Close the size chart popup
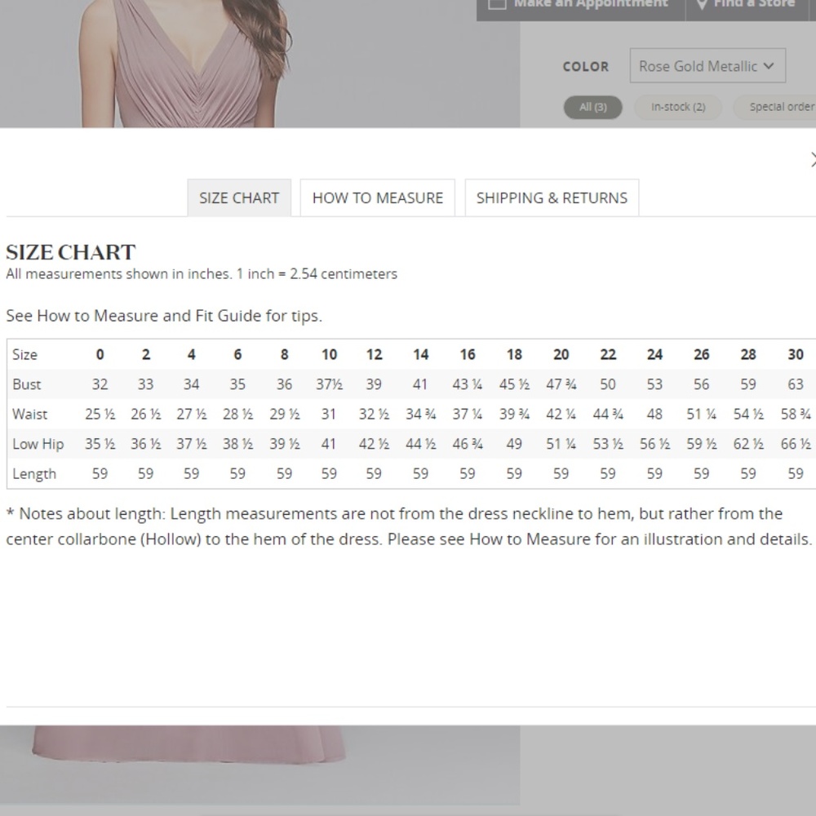This screenshot has height=816, width=816. click(x=813, y=159)
